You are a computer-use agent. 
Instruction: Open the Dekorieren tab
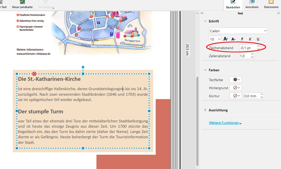coord(271,4)
